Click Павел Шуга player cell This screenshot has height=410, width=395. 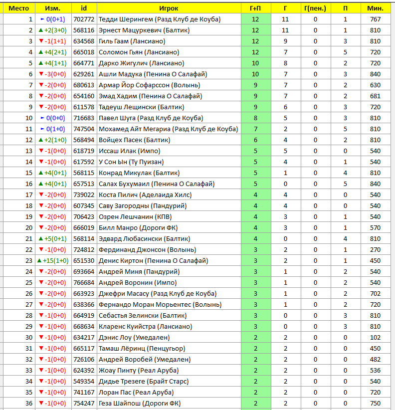[169, 118]
